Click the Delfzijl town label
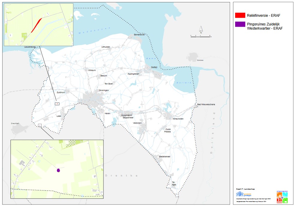This screenshot has width=296, height=207. (x=154, y=67)
